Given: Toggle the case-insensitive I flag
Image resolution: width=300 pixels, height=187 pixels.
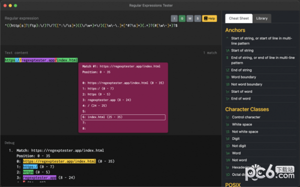Looking at the screenshot, I should 174,18.
